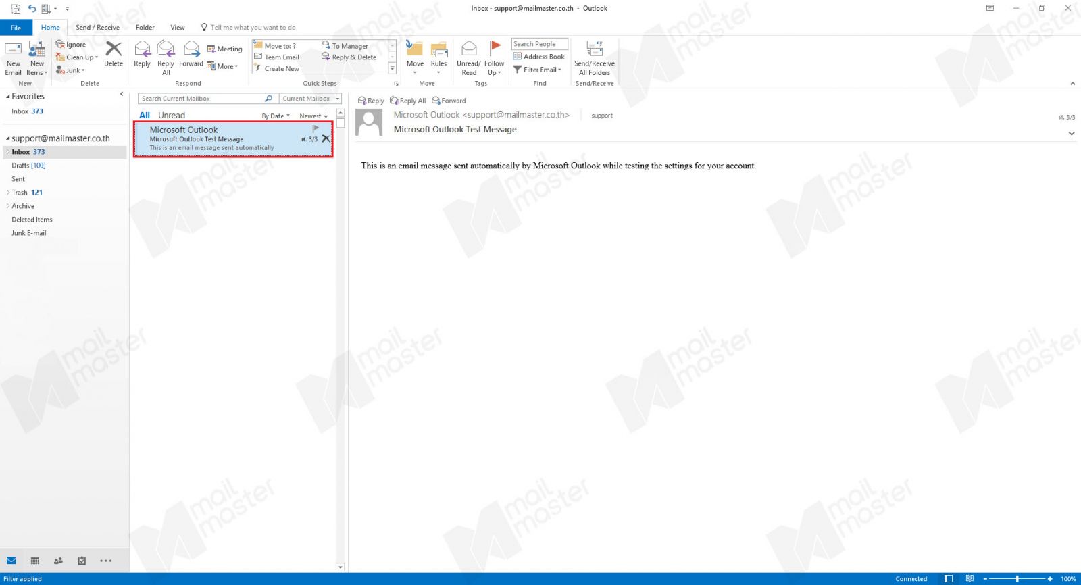Image resolution: width=1081 pixels, height=585 pixels.
Task: Minimize the folder pane
Action: pos(122,94)
